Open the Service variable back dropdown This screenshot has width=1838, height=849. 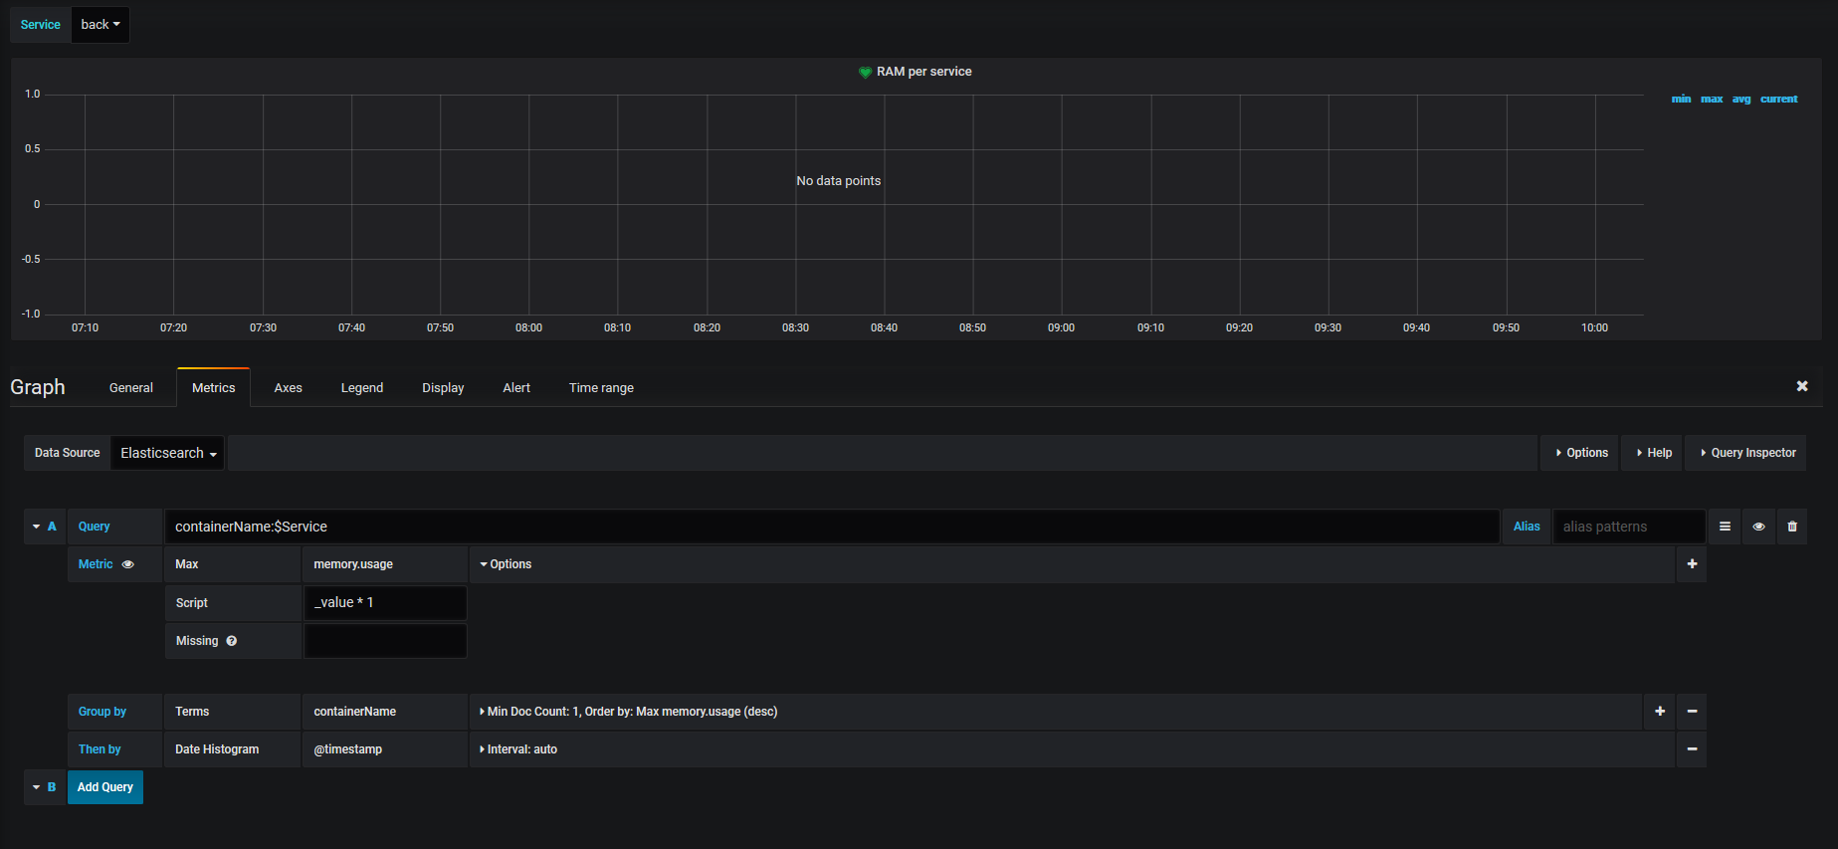tap(101, 25)
